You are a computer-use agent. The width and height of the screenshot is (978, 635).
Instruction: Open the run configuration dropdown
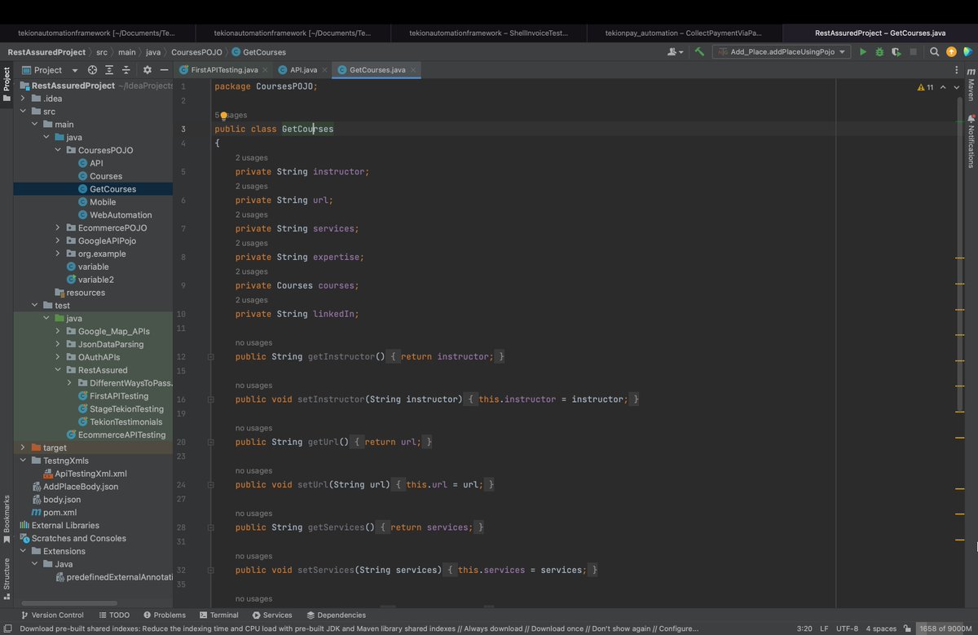tap(782, 51)
